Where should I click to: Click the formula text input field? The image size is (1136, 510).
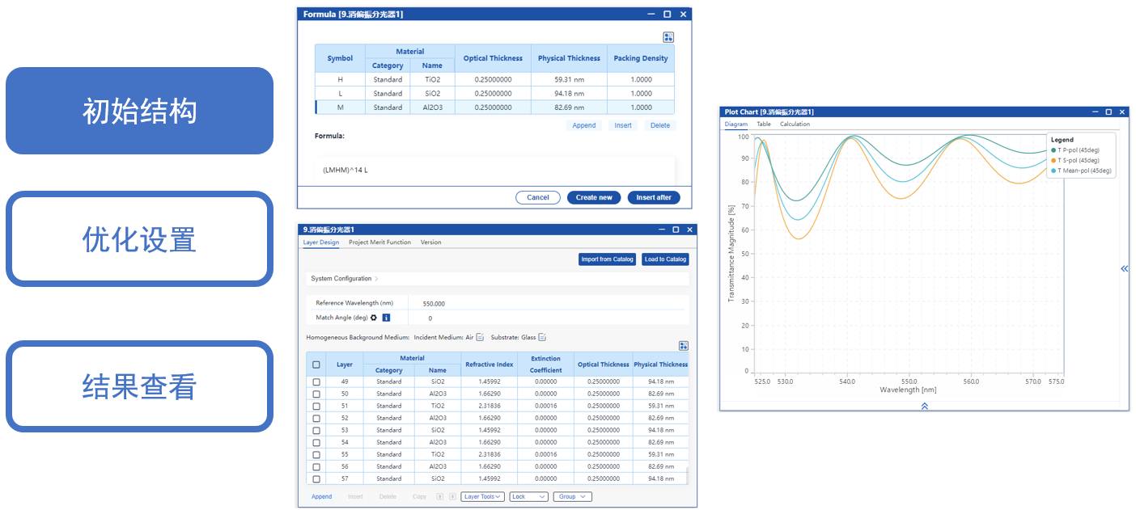(485, 171)
